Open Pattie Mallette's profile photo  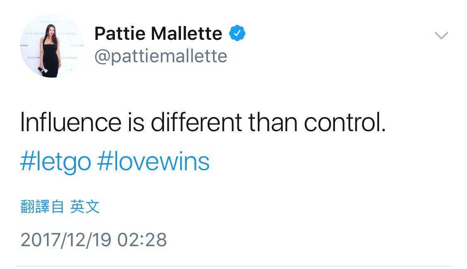click(52, 46)
